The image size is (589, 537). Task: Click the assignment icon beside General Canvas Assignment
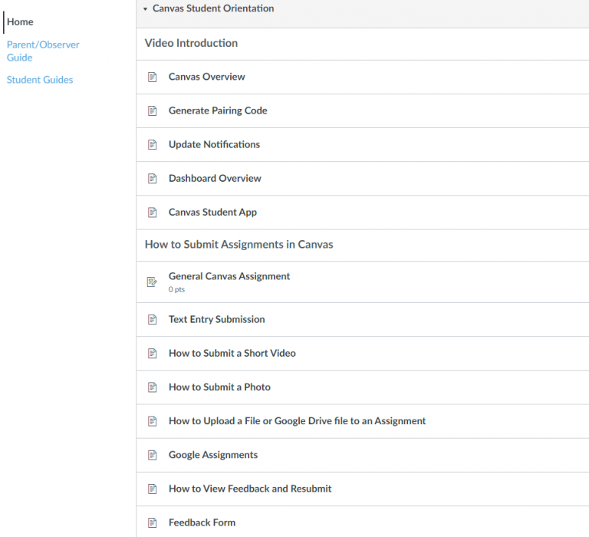tap(152, 282)
